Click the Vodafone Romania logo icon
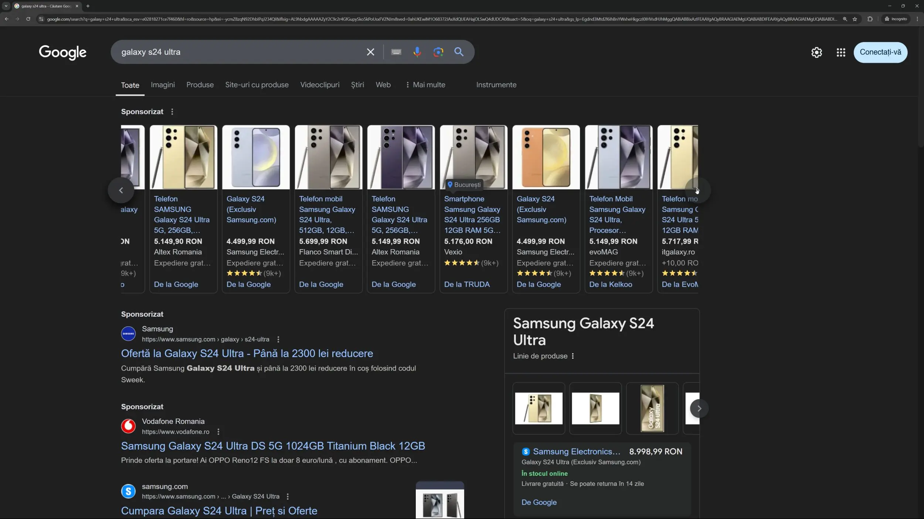This screenshot has width=924, height=519. click(128, 426)
